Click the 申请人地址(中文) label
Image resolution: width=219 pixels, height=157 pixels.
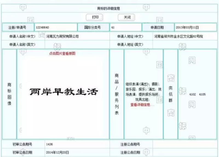click(130, 36)
